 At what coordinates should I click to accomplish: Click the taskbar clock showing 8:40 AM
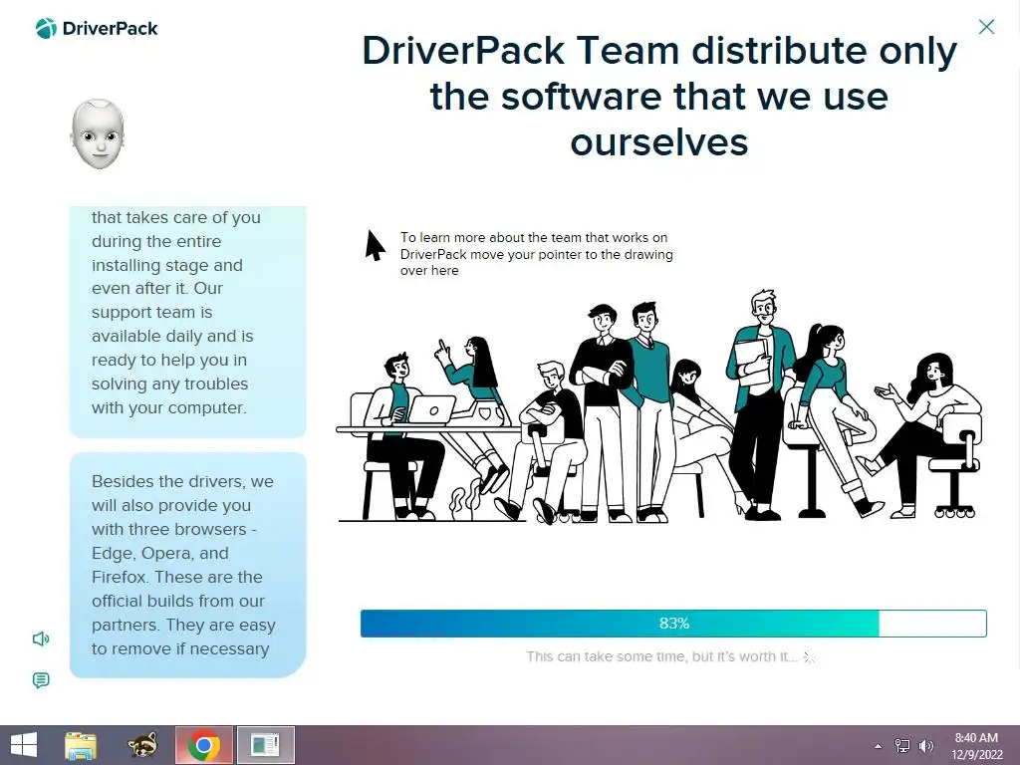[976, 746]
